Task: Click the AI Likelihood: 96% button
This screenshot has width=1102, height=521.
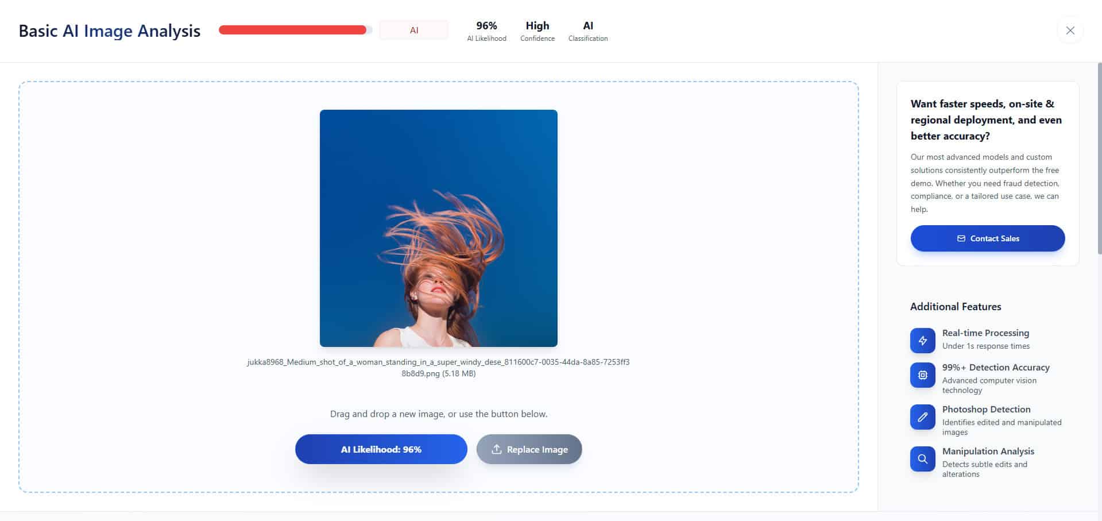Action: tap(381, 449)
